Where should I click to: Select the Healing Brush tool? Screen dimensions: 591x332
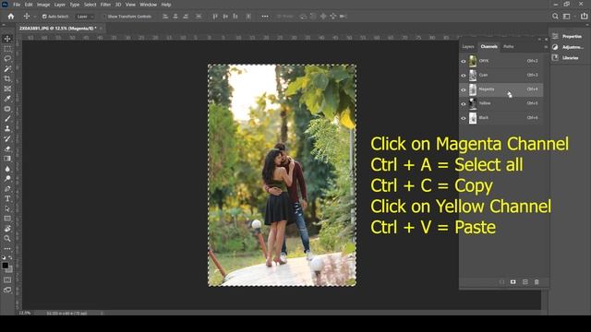click(x=7, y=109)
